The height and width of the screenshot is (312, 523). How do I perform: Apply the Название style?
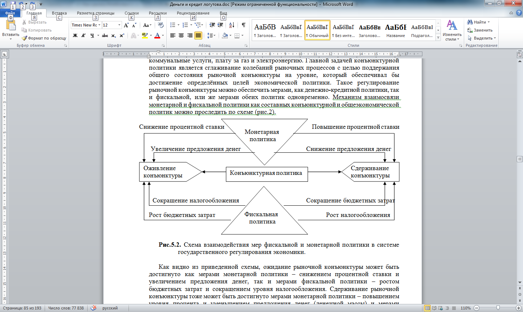pos(396,30)
